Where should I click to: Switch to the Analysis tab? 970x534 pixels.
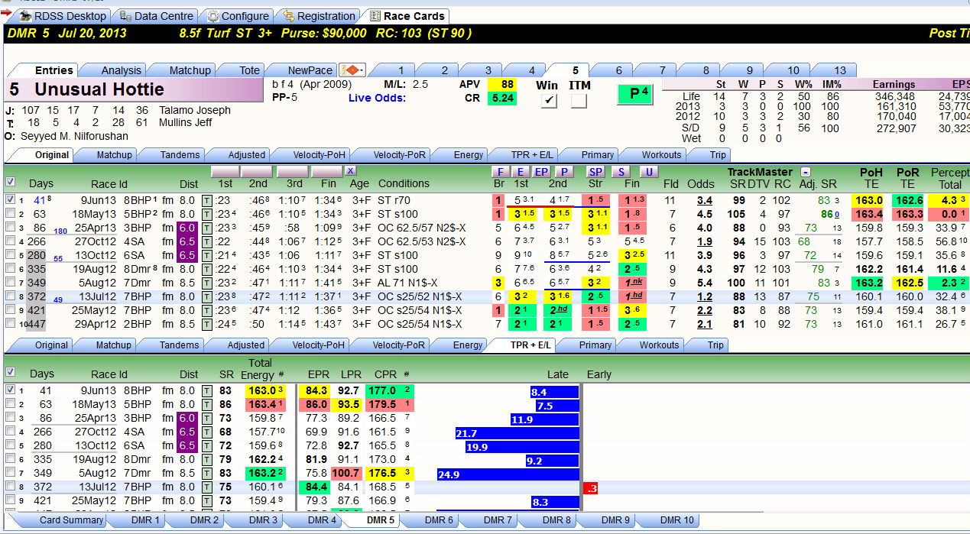pos(122,70)
